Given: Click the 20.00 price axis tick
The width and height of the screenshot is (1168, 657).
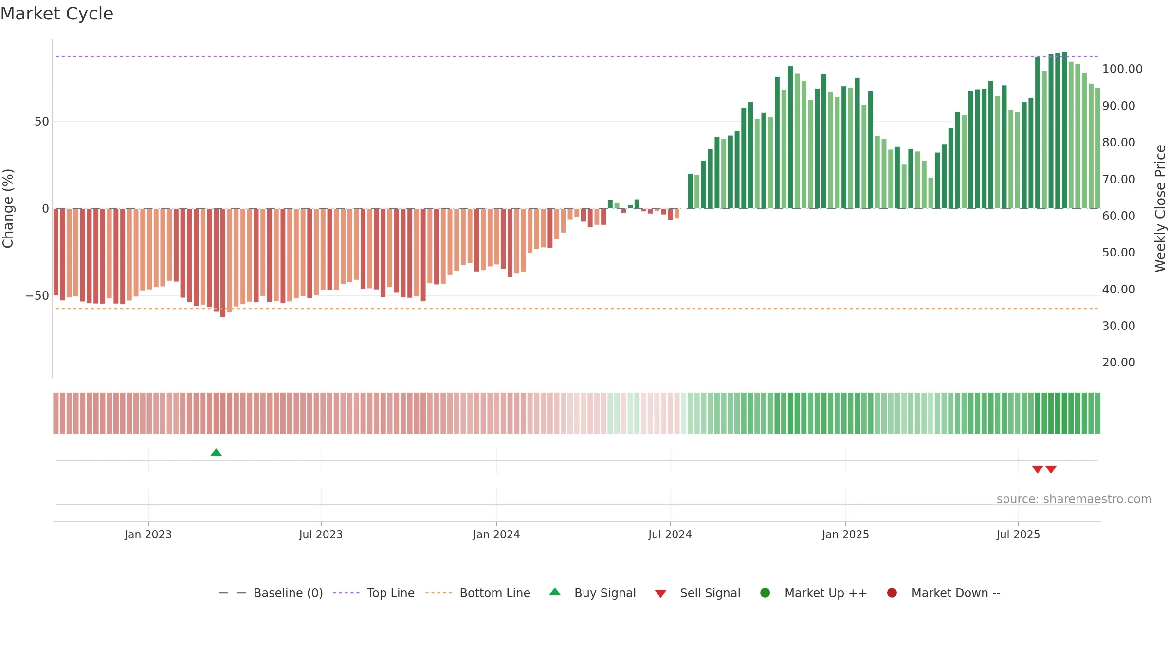Looking at the screenshot, I should 1118,362.
